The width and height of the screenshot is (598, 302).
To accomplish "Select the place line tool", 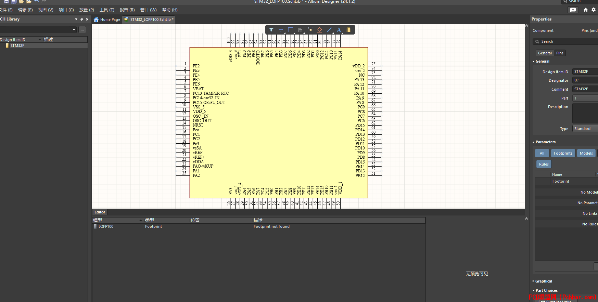I will point(329,30).
